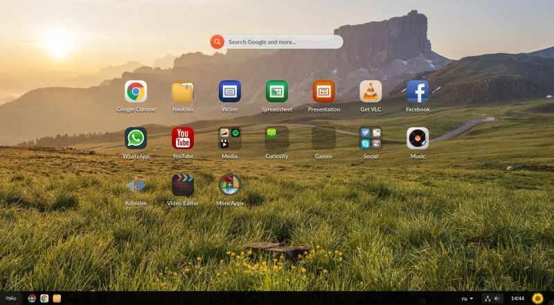Open the YouTube app icon
The width and height of the screenshot is (554, 305).
pyautogui.click(x=183, y=138)
